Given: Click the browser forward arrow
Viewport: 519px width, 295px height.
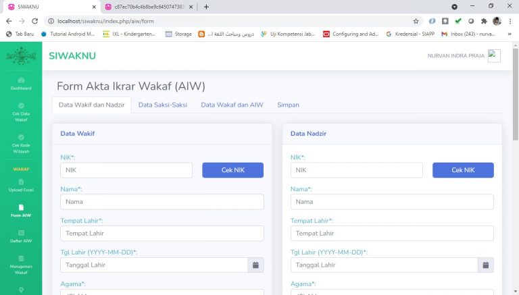Looking at the screenshot, I should (22, 21).
